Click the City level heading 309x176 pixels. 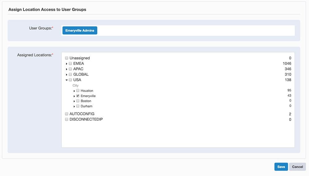pyautogui.click(x=75, y=86)
